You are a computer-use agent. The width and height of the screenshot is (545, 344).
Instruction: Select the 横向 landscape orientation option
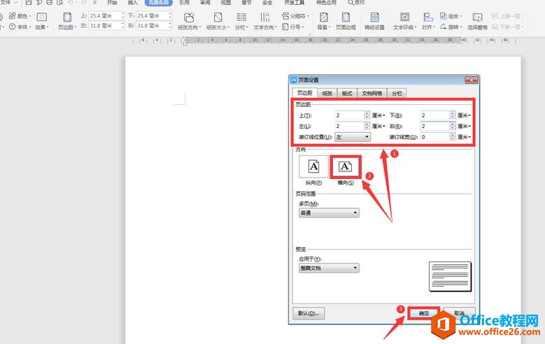346,167
